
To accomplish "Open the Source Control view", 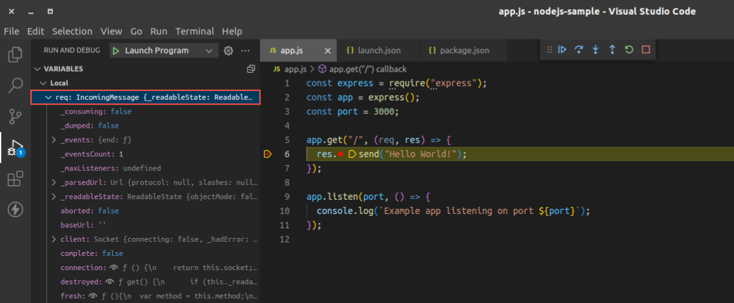I will point(15,116).
